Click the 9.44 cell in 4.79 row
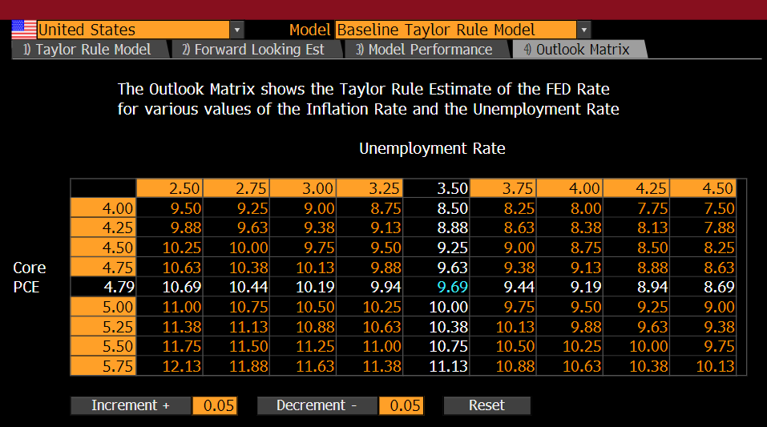Viewport: 767px width, 427px height. pos(503,287)
